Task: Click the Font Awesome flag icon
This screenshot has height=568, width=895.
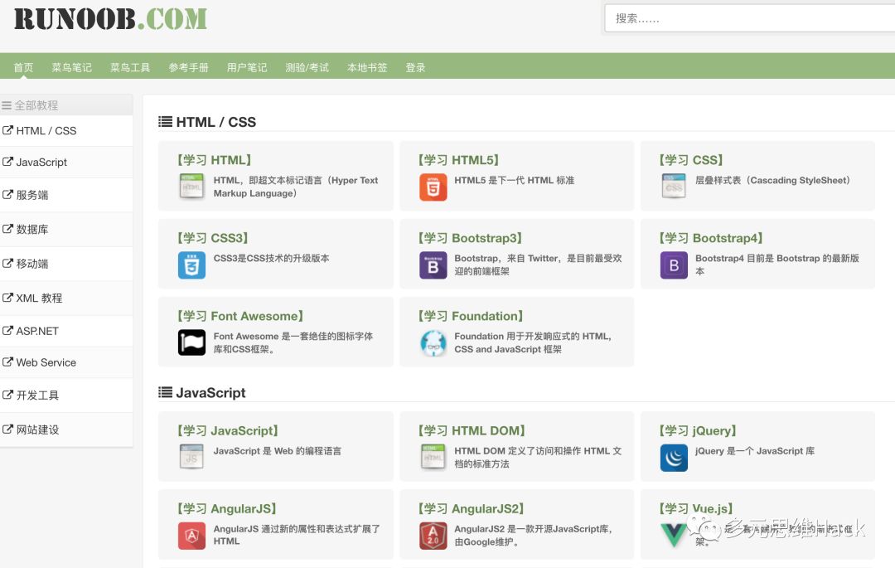Action: [191, 342]
